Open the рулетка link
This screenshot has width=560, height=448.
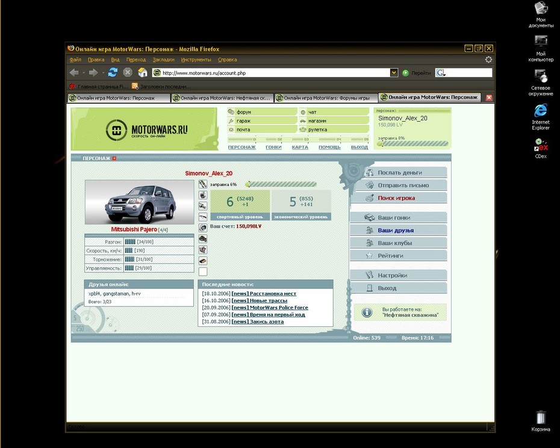(334, 129)
